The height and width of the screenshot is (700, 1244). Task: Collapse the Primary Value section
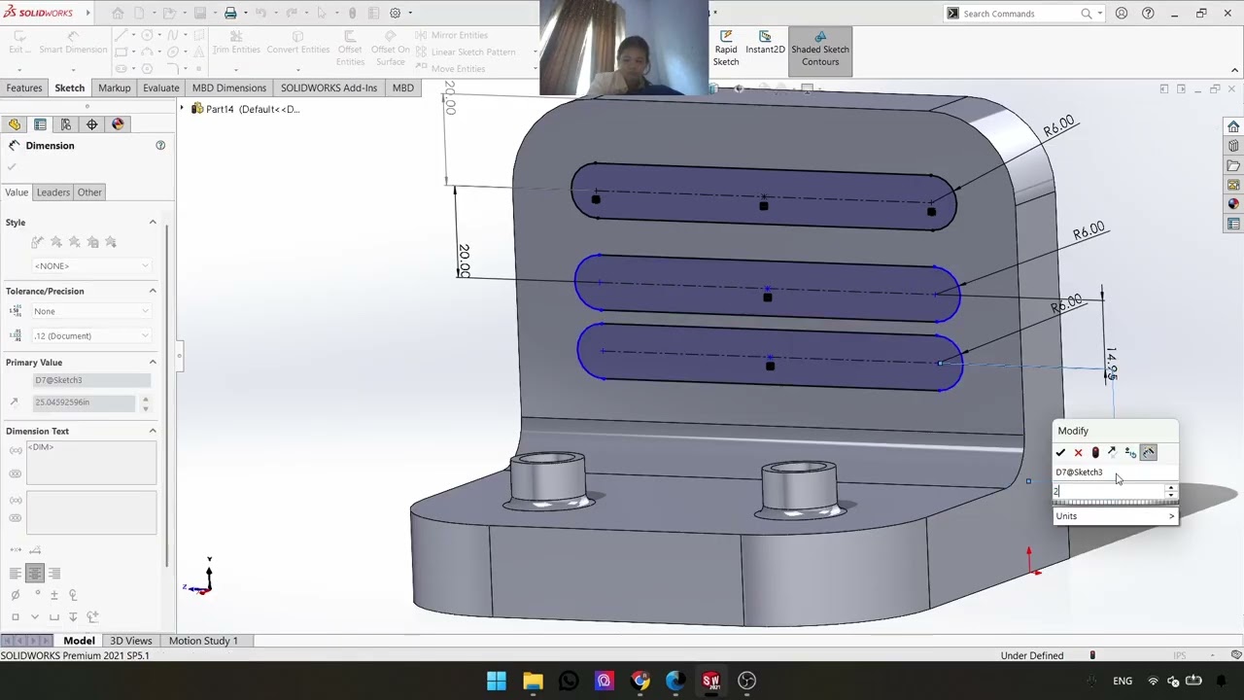153,363
